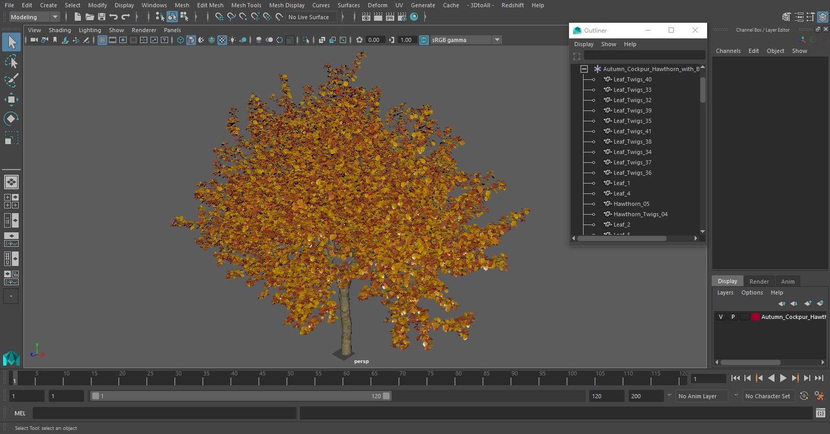This screenshot has width=830, height=434.
Task: Toggle sRGB color management ON button
Action: [424, 40]
